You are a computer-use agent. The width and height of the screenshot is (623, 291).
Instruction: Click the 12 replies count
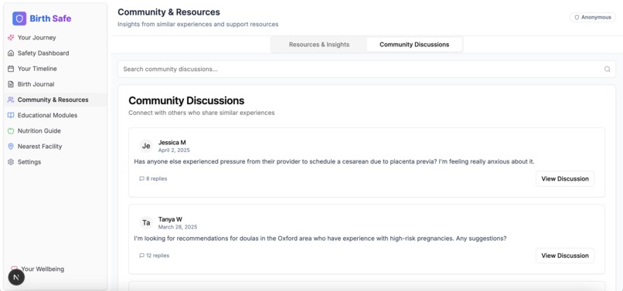[158, 255]
